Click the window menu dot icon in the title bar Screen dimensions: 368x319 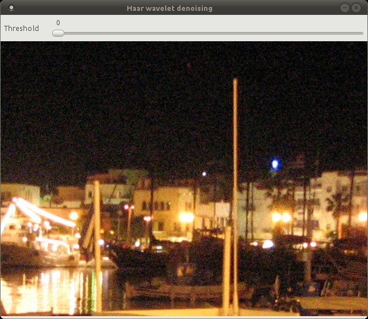click(x=11, y=8)
